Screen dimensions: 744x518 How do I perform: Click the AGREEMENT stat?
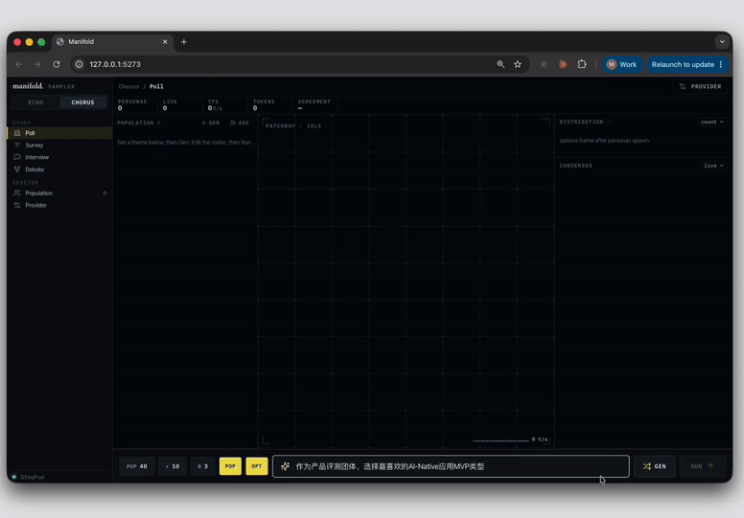314,104
